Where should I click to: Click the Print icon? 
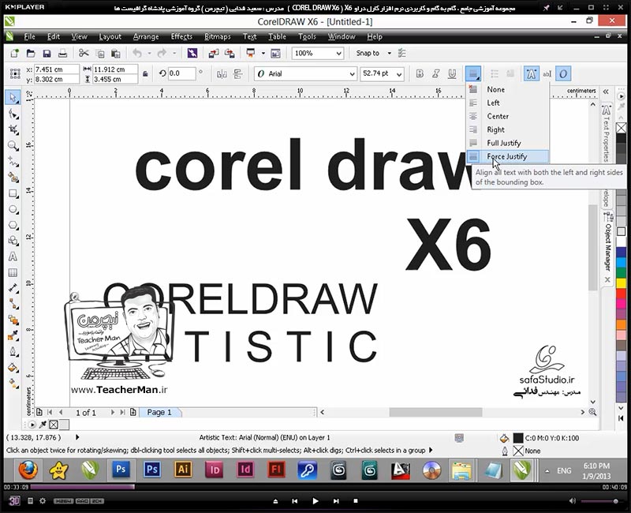click(62, 53)
